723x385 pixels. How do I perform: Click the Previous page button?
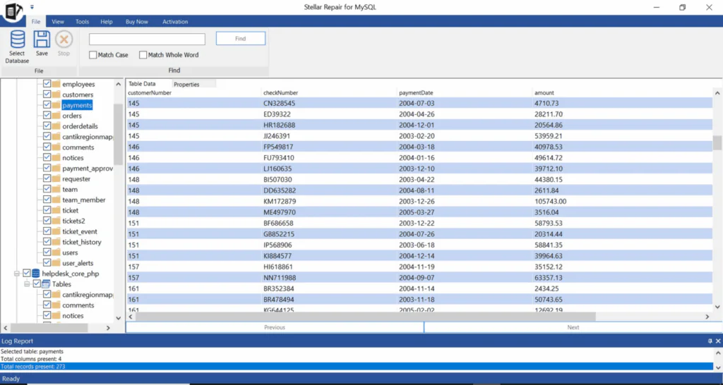275,327
